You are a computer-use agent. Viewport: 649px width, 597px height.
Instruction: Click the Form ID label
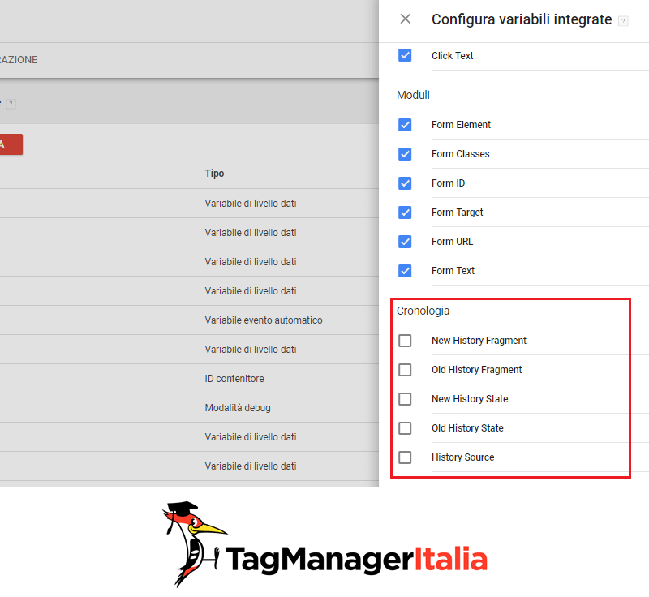(448, 183)
